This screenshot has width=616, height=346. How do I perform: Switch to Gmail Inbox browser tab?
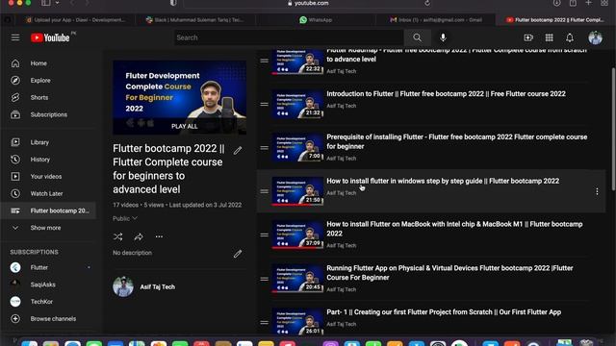(435, 19)
